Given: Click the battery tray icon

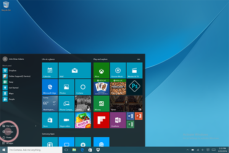Looking at the screenshot, I should [193, 150].
